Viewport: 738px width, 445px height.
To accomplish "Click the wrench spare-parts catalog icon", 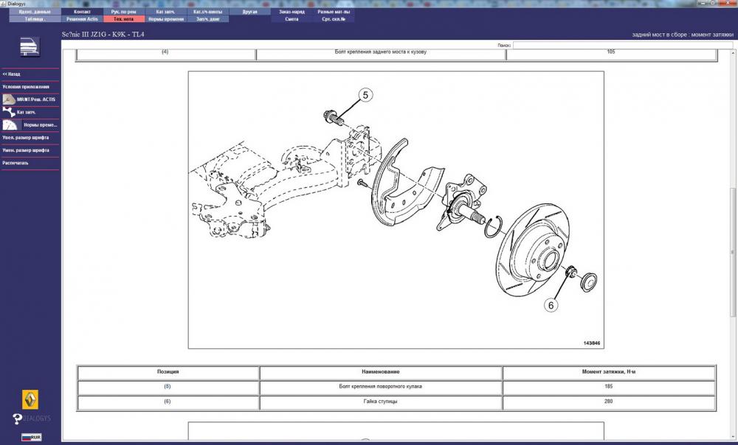I will (x=9, y=112).
